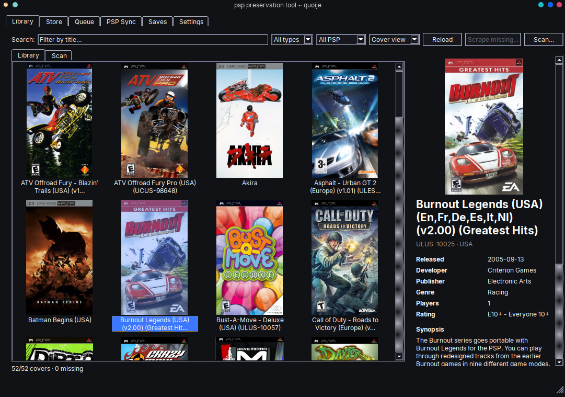Click the orange dot in title bar
Screen dimensions: 565x397
[x=6, y=5]
